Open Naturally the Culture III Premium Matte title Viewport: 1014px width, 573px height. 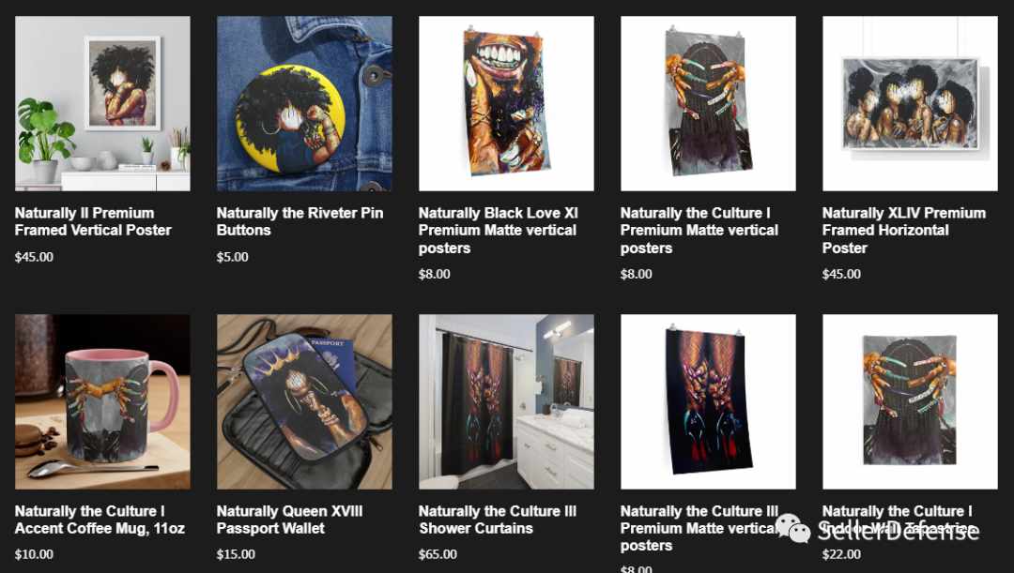pyautogui.click(x=699, y=528)
